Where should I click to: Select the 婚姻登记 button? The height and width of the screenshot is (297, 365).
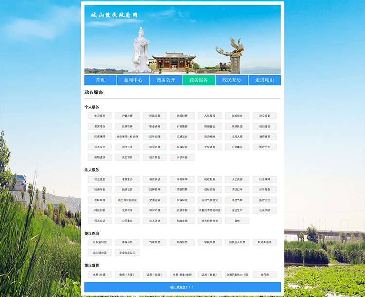click(x=210, y=126)
